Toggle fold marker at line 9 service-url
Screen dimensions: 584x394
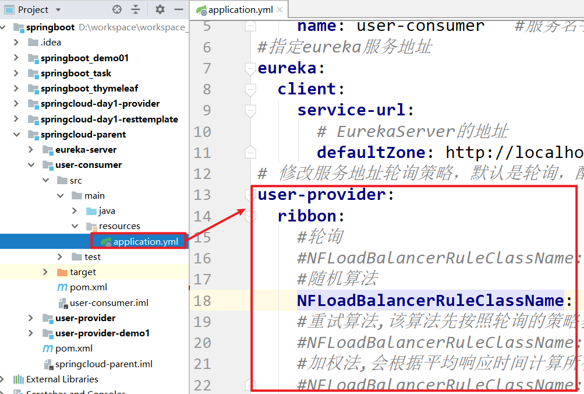pyautogui.click(x=250, y=110)
